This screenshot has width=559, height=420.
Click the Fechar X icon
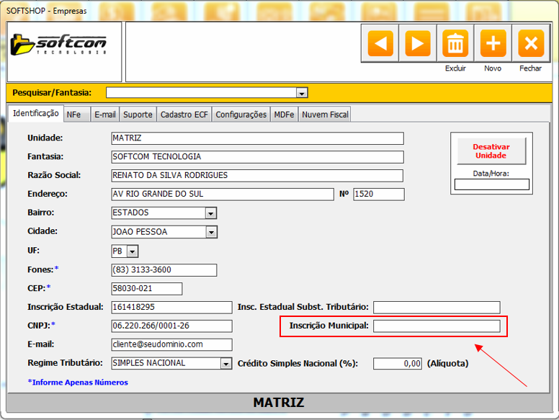[x=531, y=44]
